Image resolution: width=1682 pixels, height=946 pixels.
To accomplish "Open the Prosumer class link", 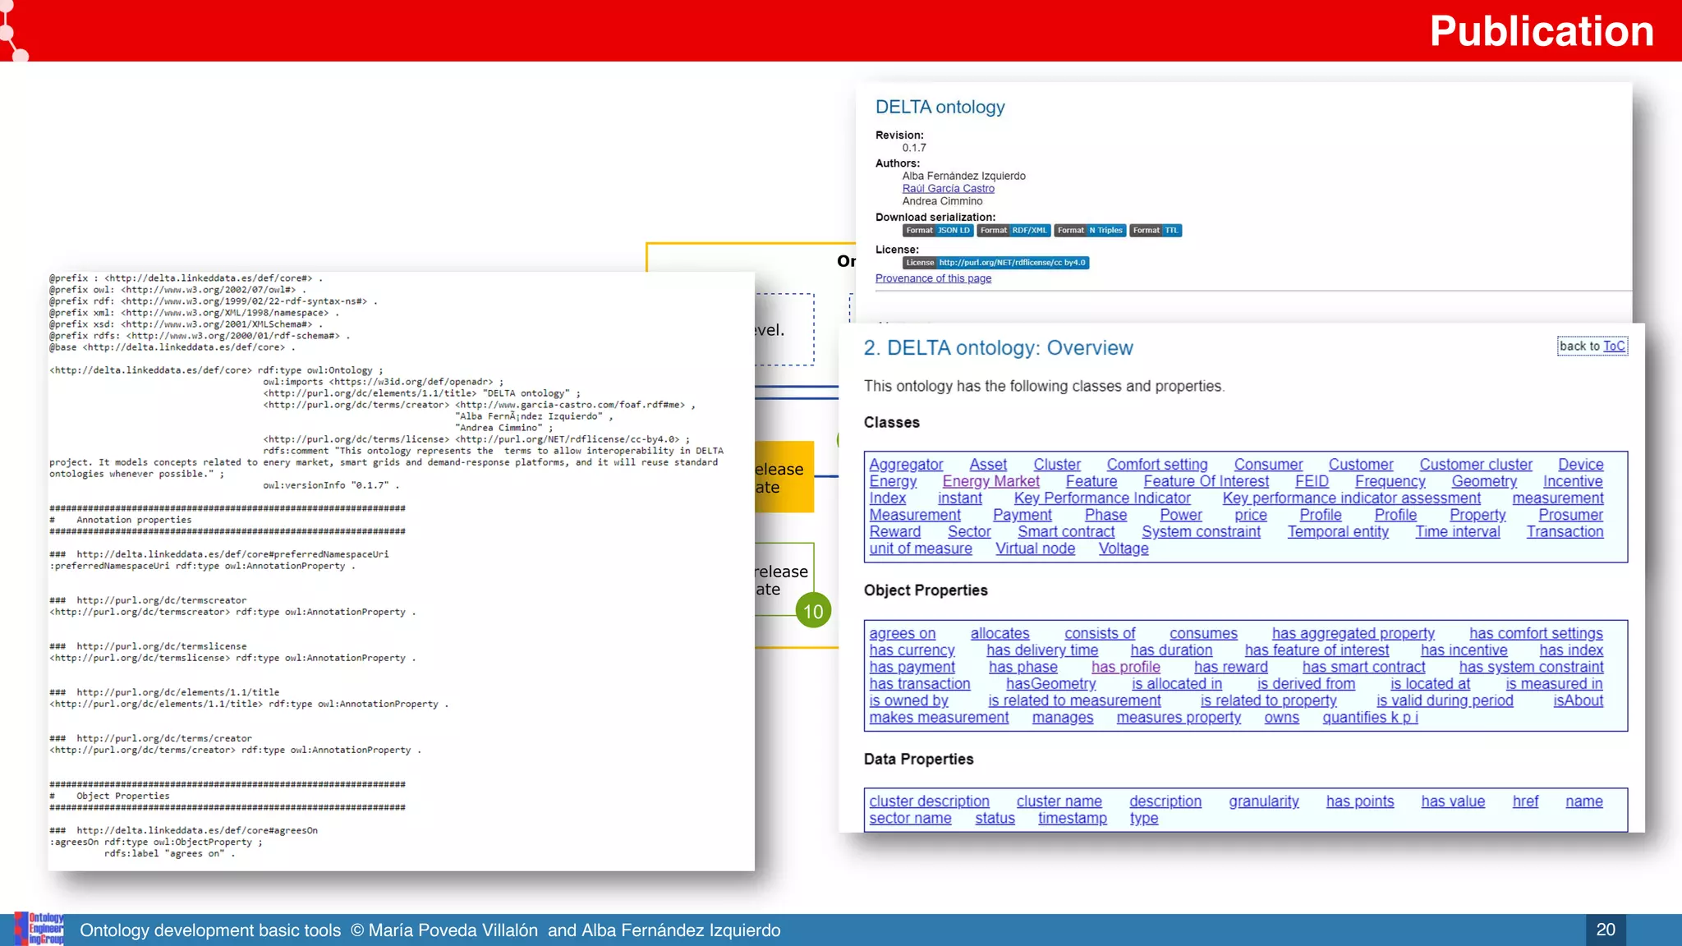I will [1570, 515].
